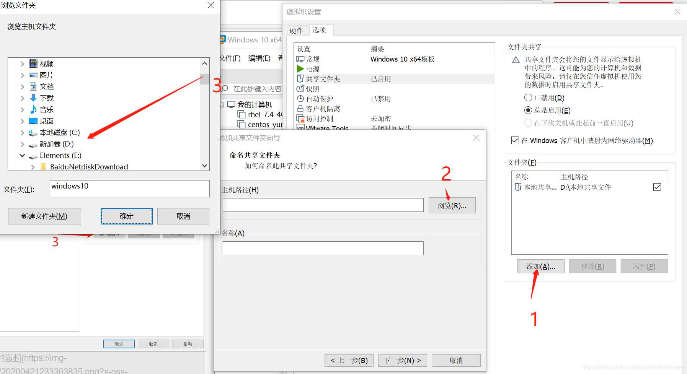Screen dimensions: 687x374
Task: Click the 访问控制 access control icon
Action: point(300,119)
